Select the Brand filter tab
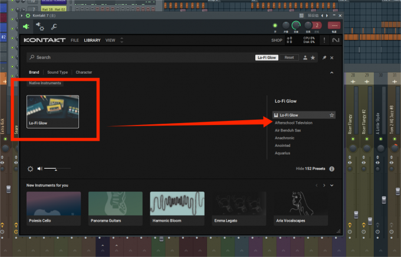Viewport: 401px width, 257px height. click(34, 73)
